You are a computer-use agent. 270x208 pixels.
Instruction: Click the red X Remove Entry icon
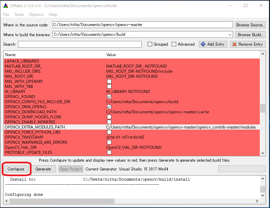[234, 44]
